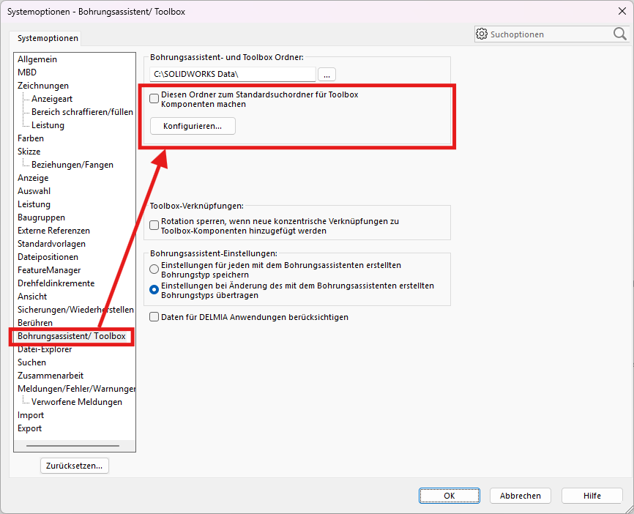Check Daten für DELMIA Anwendungen berücksichtigen
Screen dimensions: 634x514
(154, 317)
